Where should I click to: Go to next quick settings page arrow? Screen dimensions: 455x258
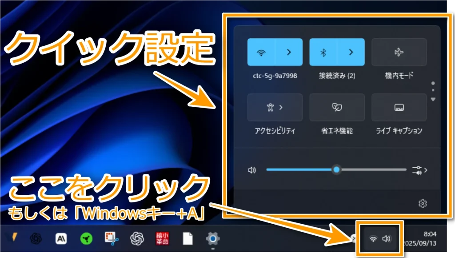[433, 99]
